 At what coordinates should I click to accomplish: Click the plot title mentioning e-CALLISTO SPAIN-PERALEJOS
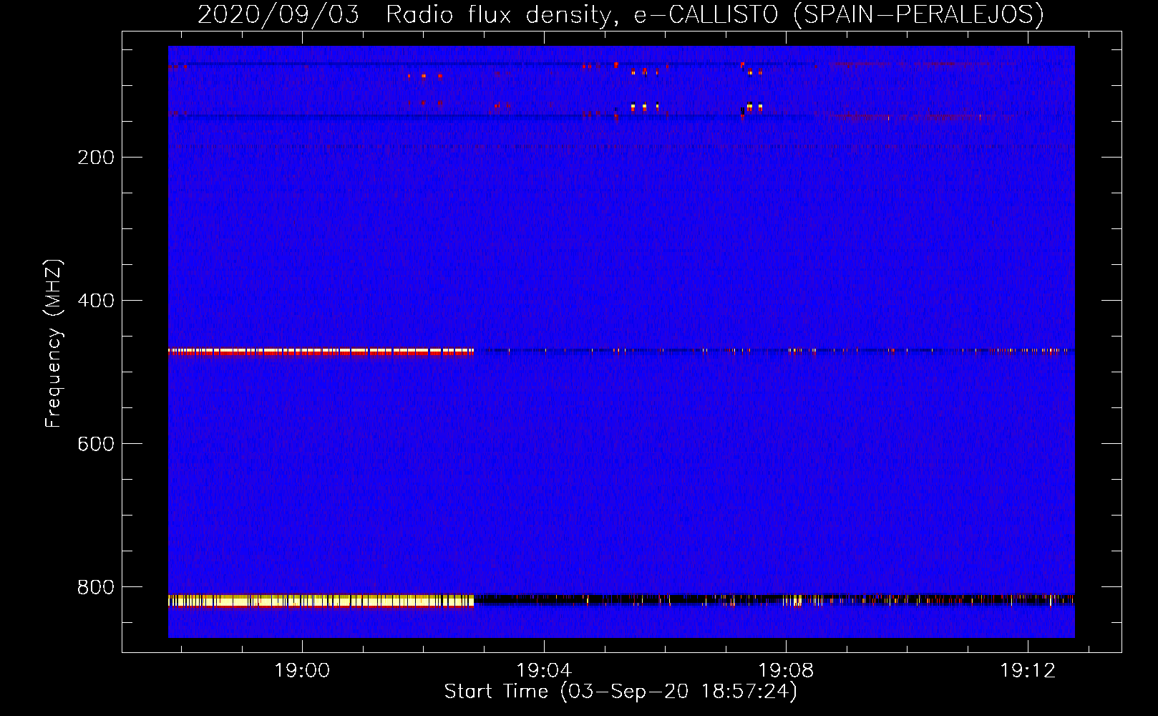point(621,14)
